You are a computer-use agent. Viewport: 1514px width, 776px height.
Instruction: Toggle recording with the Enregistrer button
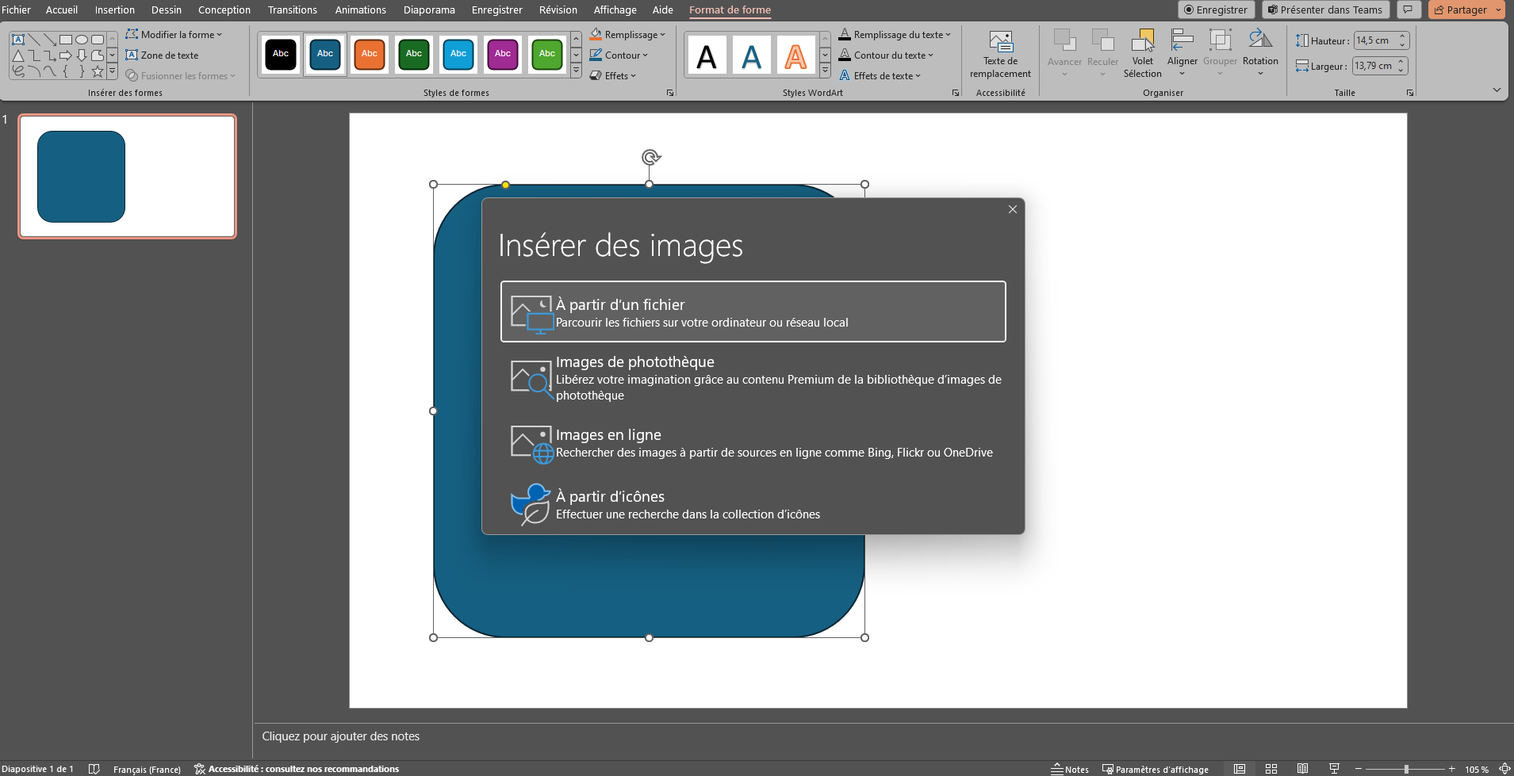(1216, 10)
